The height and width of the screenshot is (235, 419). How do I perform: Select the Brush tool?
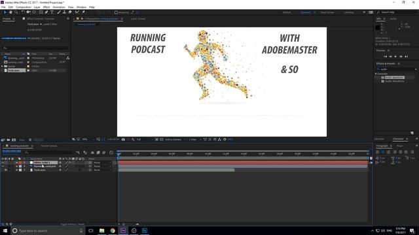pos(59,12)
